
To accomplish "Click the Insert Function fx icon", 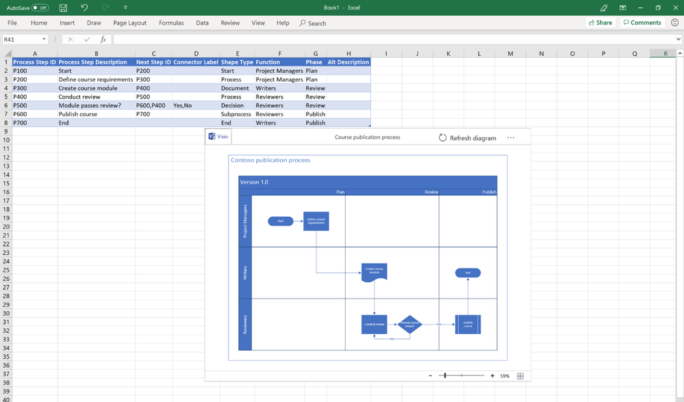I will pyautogui.click(x=103, y=39).
